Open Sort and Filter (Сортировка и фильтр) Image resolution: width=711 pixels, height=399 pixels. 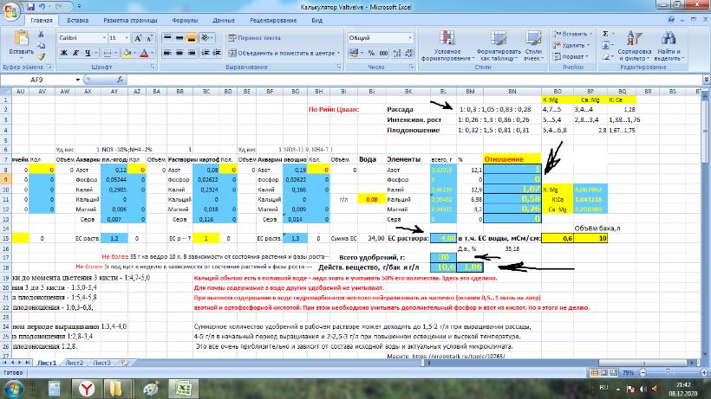[x=635, y=47]
